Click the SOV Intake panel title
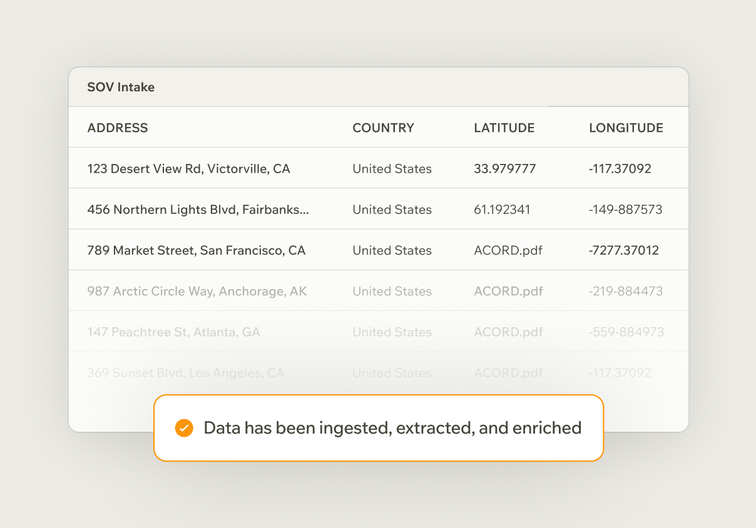Image resolution: width=756 pixels, height=528 pixels. [121, 88]
